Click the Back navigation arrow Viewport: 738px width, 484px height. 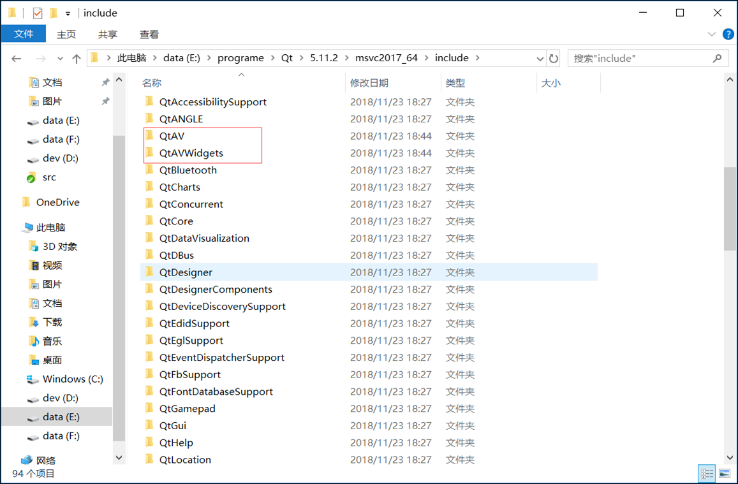pos(17,58)
